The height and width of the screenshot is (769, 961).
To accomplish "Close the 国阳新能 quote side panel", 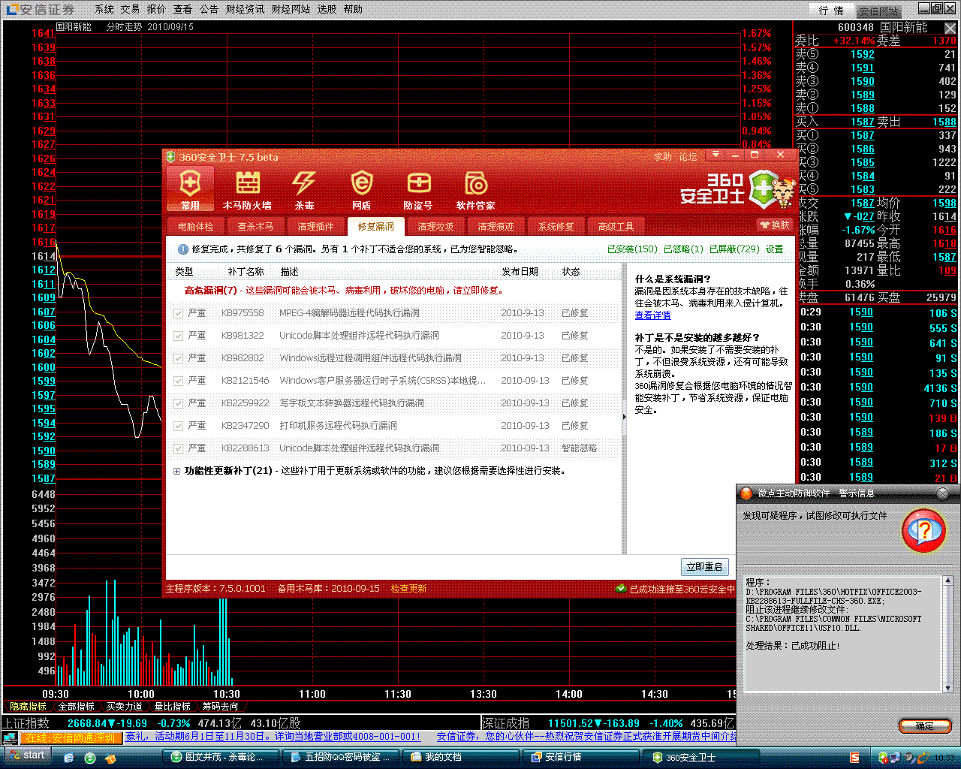I will click(x=950, y=28).
